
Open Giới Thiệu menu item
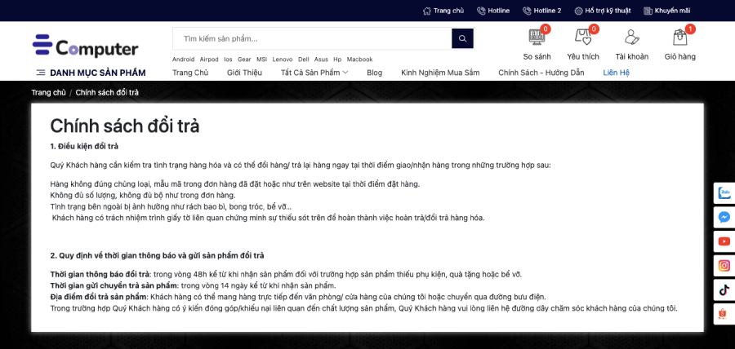tap(245, 73)
